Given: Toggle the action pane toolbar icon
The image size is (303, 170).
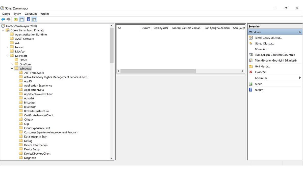Looking at the screenshot, I should [34, 19].
